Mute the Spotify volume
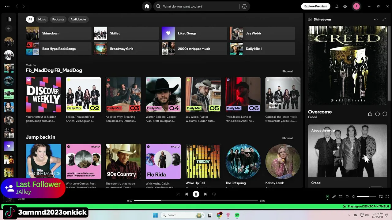 353,197
